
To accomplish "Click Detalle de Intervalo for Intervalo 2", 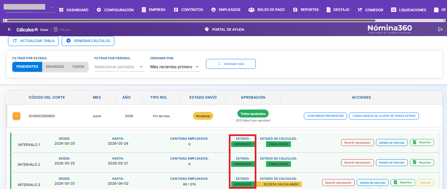I will pyautogui.click(x=392, y=163).
